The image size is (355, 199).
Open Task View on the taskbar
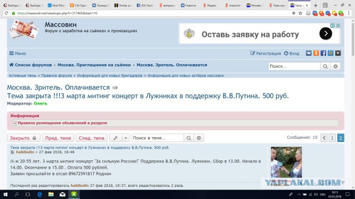tap(28, 194)
